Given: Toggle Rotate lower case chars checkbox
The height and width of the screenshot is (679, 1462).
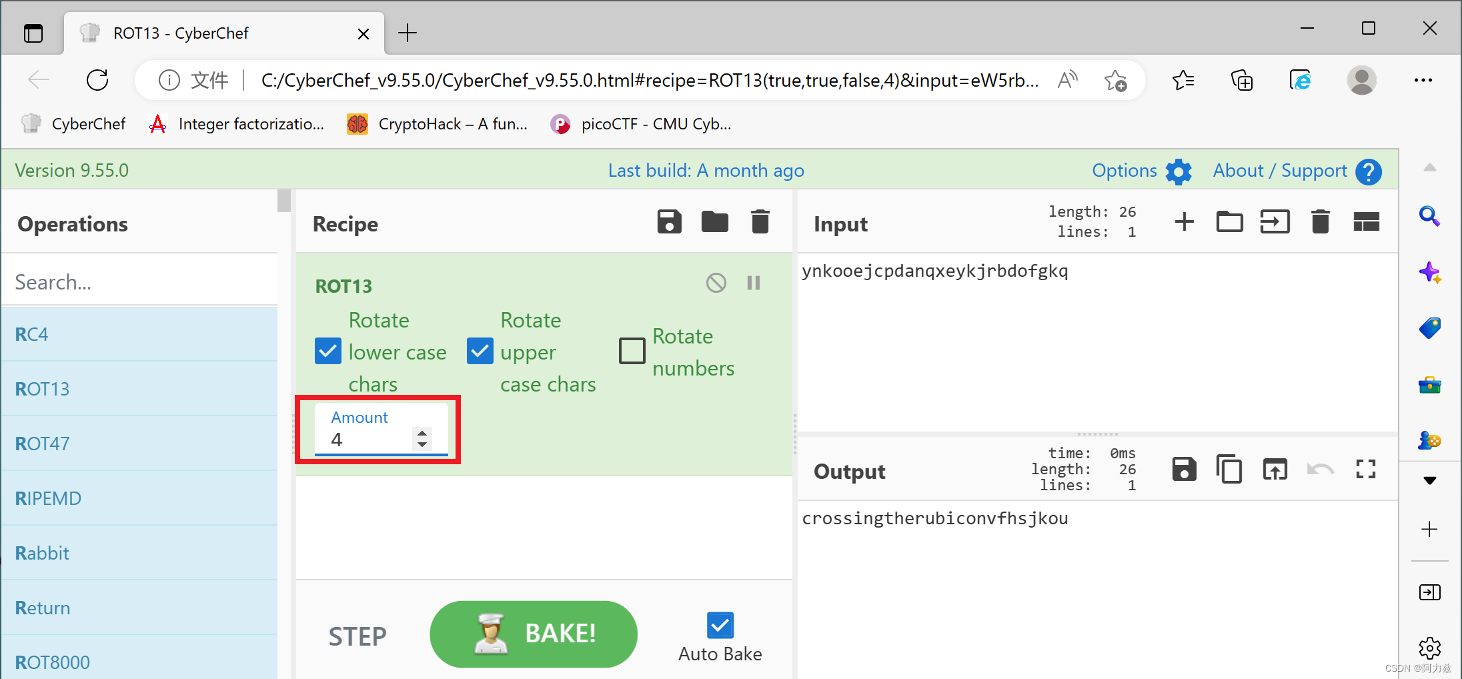Looking at the screenshot, I should pyautogui.click(x=328, y=351).
